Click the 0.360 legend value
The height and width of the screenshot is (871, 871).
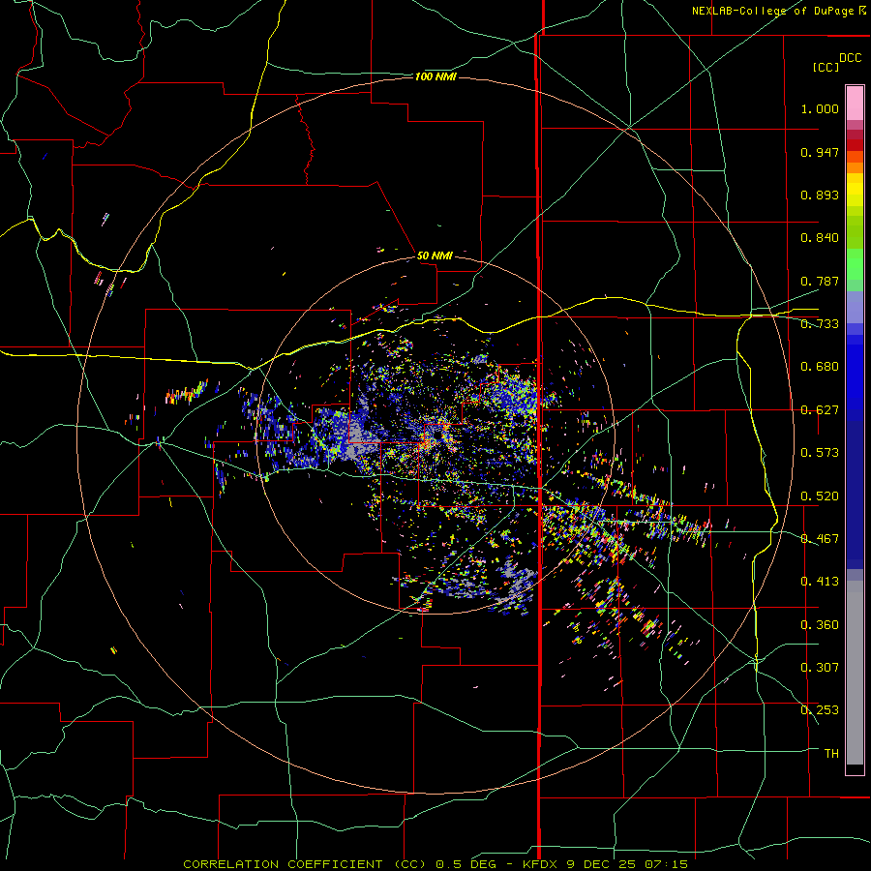[820, 625]
